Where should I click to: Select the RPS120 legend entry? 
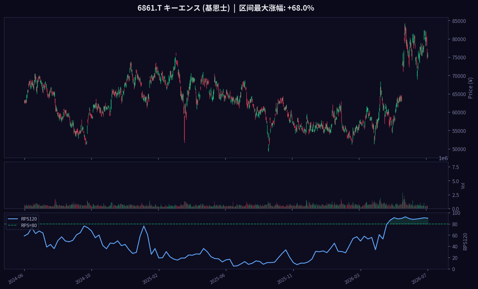tap(22, 219)
